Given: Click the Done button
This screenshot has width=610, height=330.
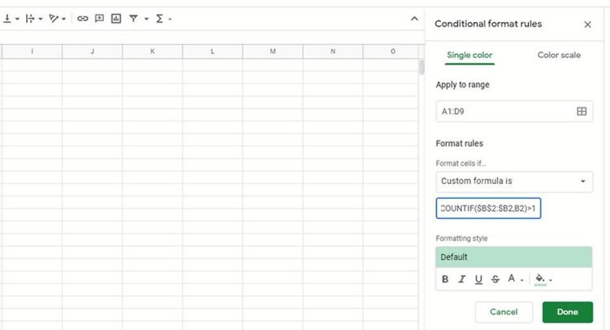Looking at the screenshot, I should [x=567, y=312].
